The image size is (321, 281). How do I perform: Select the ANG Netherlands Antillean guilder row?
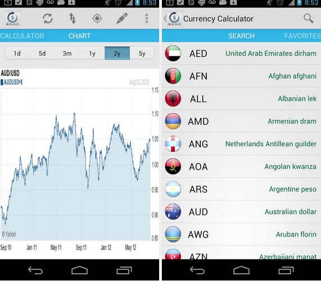click(241, 144)
